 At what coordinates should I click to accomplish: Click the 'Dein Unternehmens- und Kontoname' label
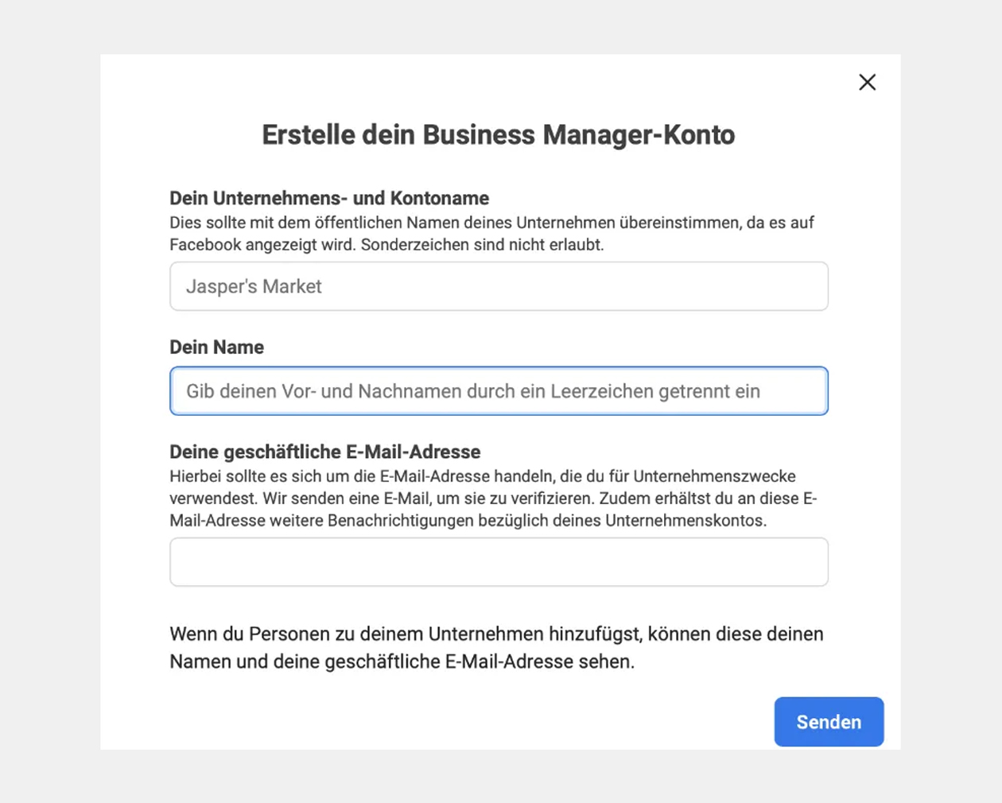point(329,198)
